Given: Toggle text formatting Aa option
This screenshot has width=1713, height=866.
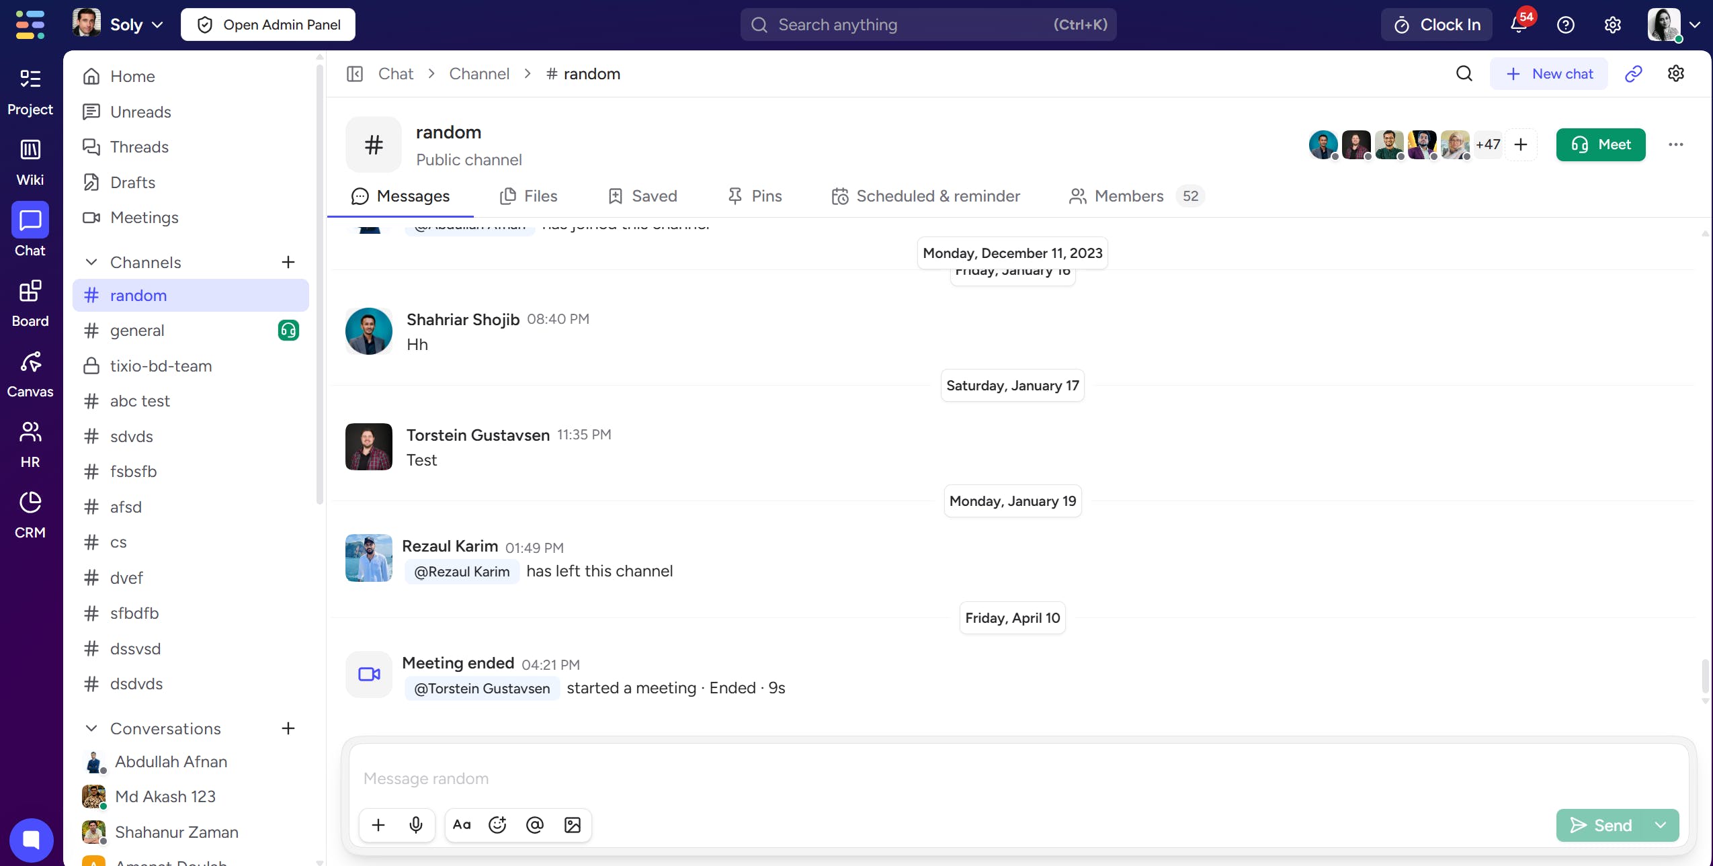Looking at the screenshot, I should (462, 824).
